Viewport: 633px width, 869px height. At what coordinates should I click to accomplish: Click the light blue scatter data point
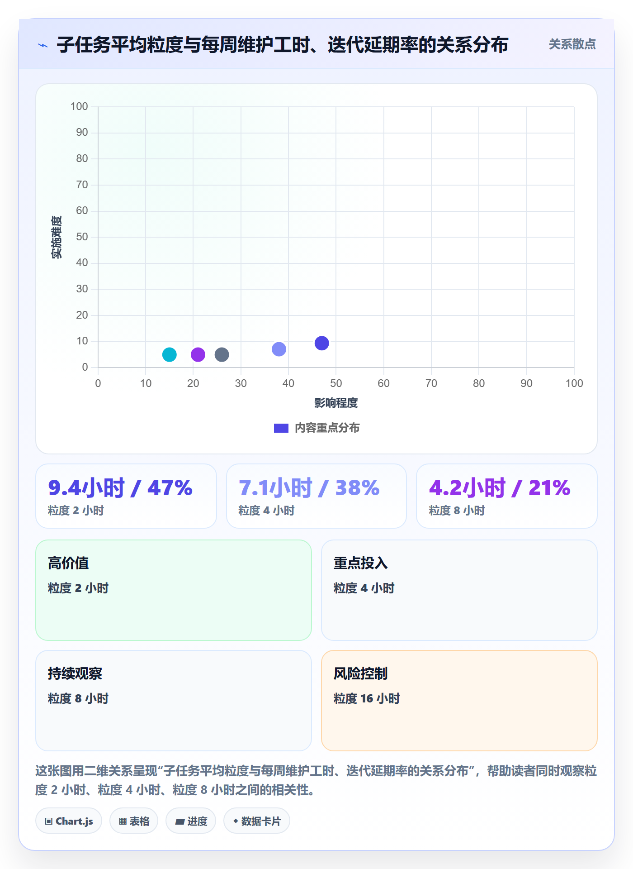click(x=279, y=349)
